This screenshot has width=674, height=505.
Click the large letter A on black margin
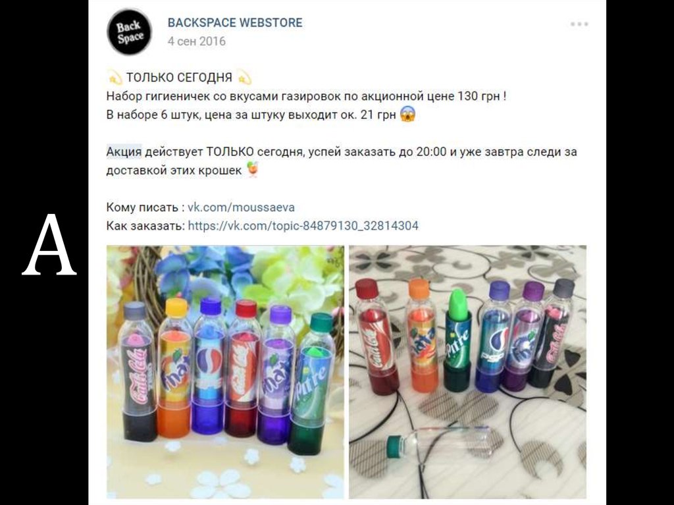49,244
